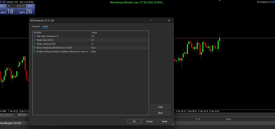The width and height of the screenshot is (275, 129).
Task: Select the Enable trailing drawdown row label
Action: pyautogui.click(x=63, y=51)
